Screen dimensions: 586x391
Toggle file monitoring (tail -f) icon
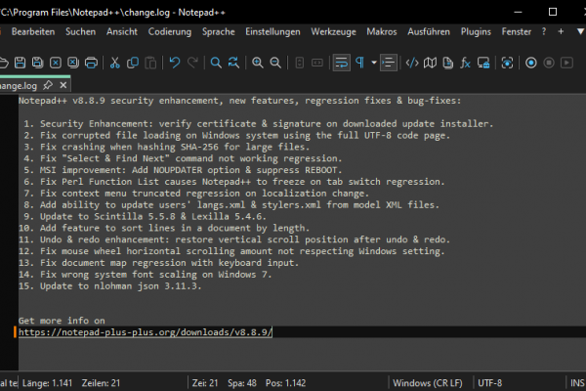pos(507,63)
